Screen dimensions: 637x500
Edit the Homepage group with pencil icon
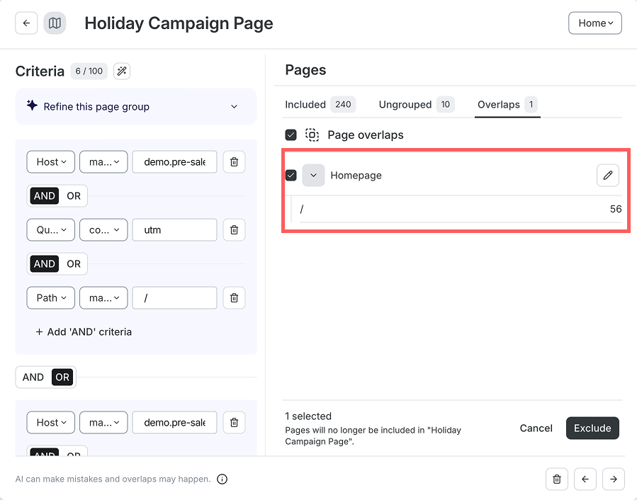coord(608,176)
